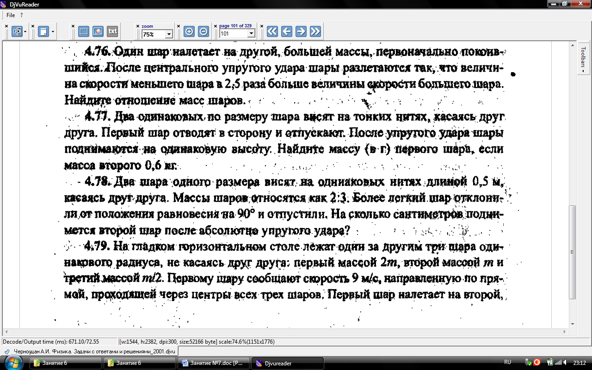Jump to the last page

coord(315,31)
